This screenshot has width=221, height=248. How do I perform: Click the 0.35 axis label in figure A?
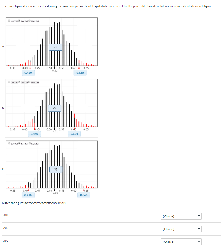(13, 68)
